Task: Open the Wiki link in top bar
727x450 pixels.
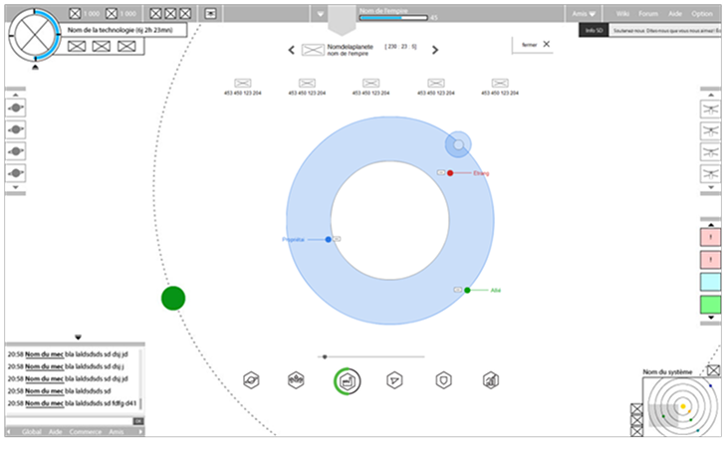Action: tap(623, 14)
